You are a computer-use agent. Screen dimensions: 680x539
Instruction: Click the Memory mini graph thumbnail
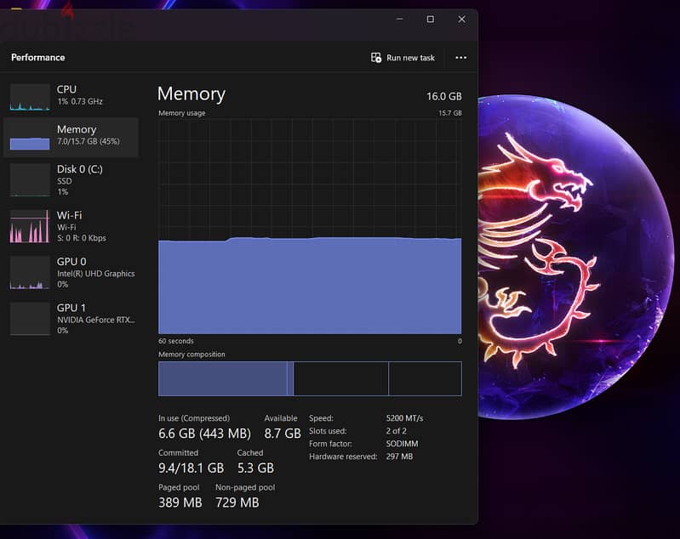(x=30, y=137)
